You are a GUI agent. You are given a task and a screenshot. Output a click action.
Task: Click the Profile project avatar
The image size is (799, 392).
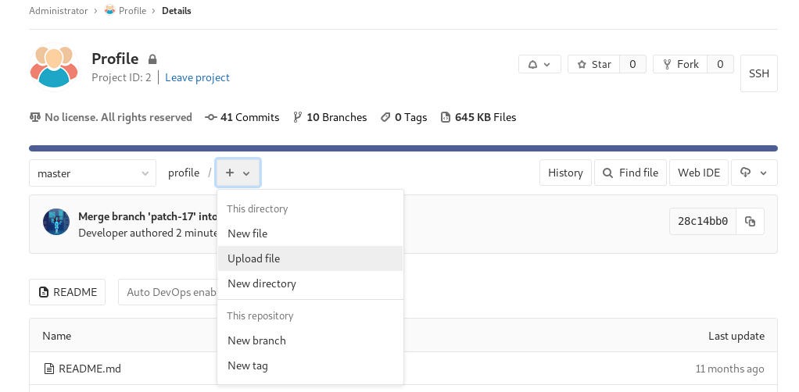coord(54,67)
